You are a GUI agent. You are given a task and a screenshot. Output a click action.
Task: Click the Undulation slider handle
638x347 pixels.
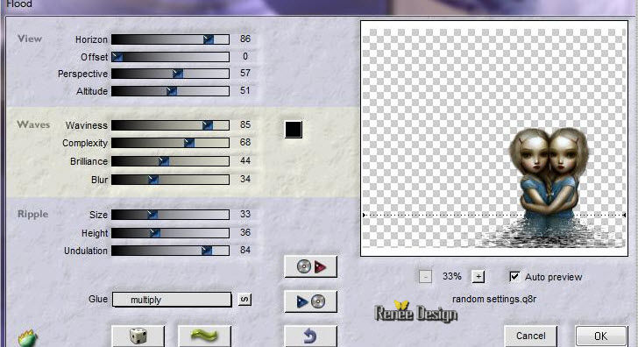tap(207, 251)
